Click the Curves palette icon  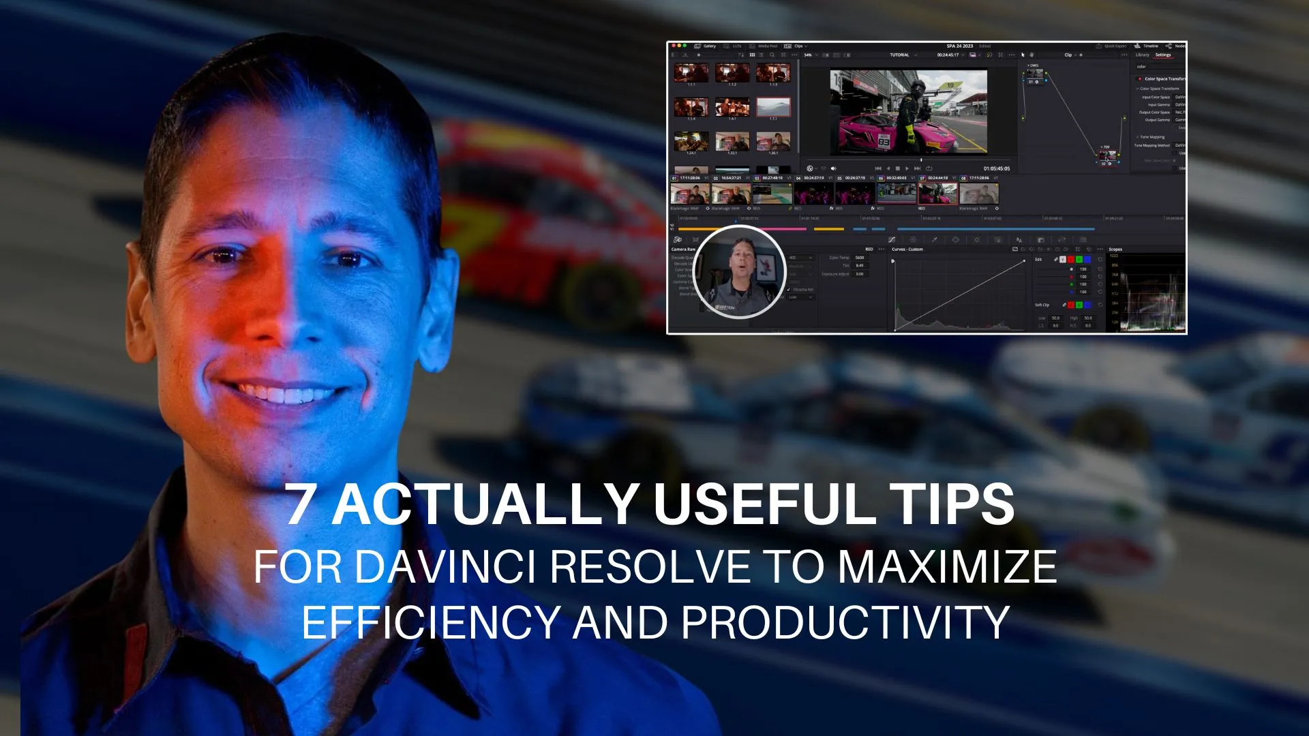coord(891,240)
